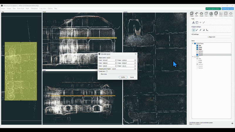Image resolution: width=235 pixels, height=132 pixels.
Task: Enable the first Section view under 70-05-Tions
Action: tap(197, 51)
